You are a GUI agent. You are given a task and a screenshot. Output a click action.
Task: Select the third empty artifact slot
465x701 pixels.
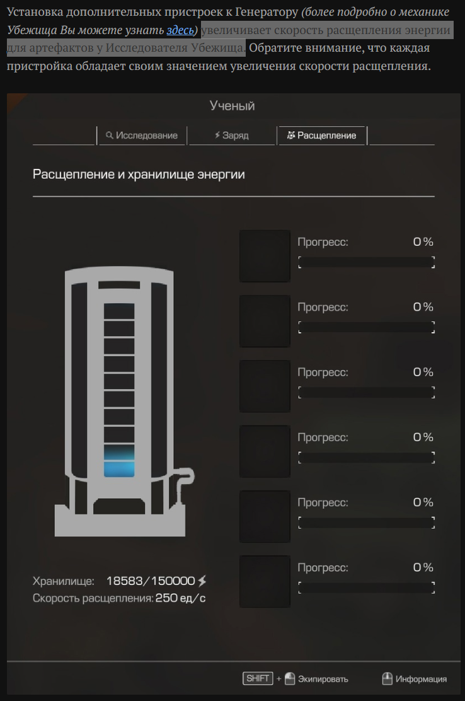click(x=265, y=386)
